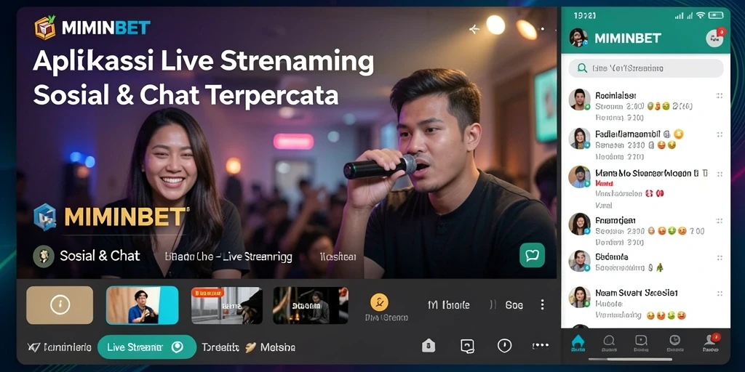Screen dimensions: 745x372
Task: Click the home icon in the player bottom bar
Action: pyautogui.click(x=429, y=346)
